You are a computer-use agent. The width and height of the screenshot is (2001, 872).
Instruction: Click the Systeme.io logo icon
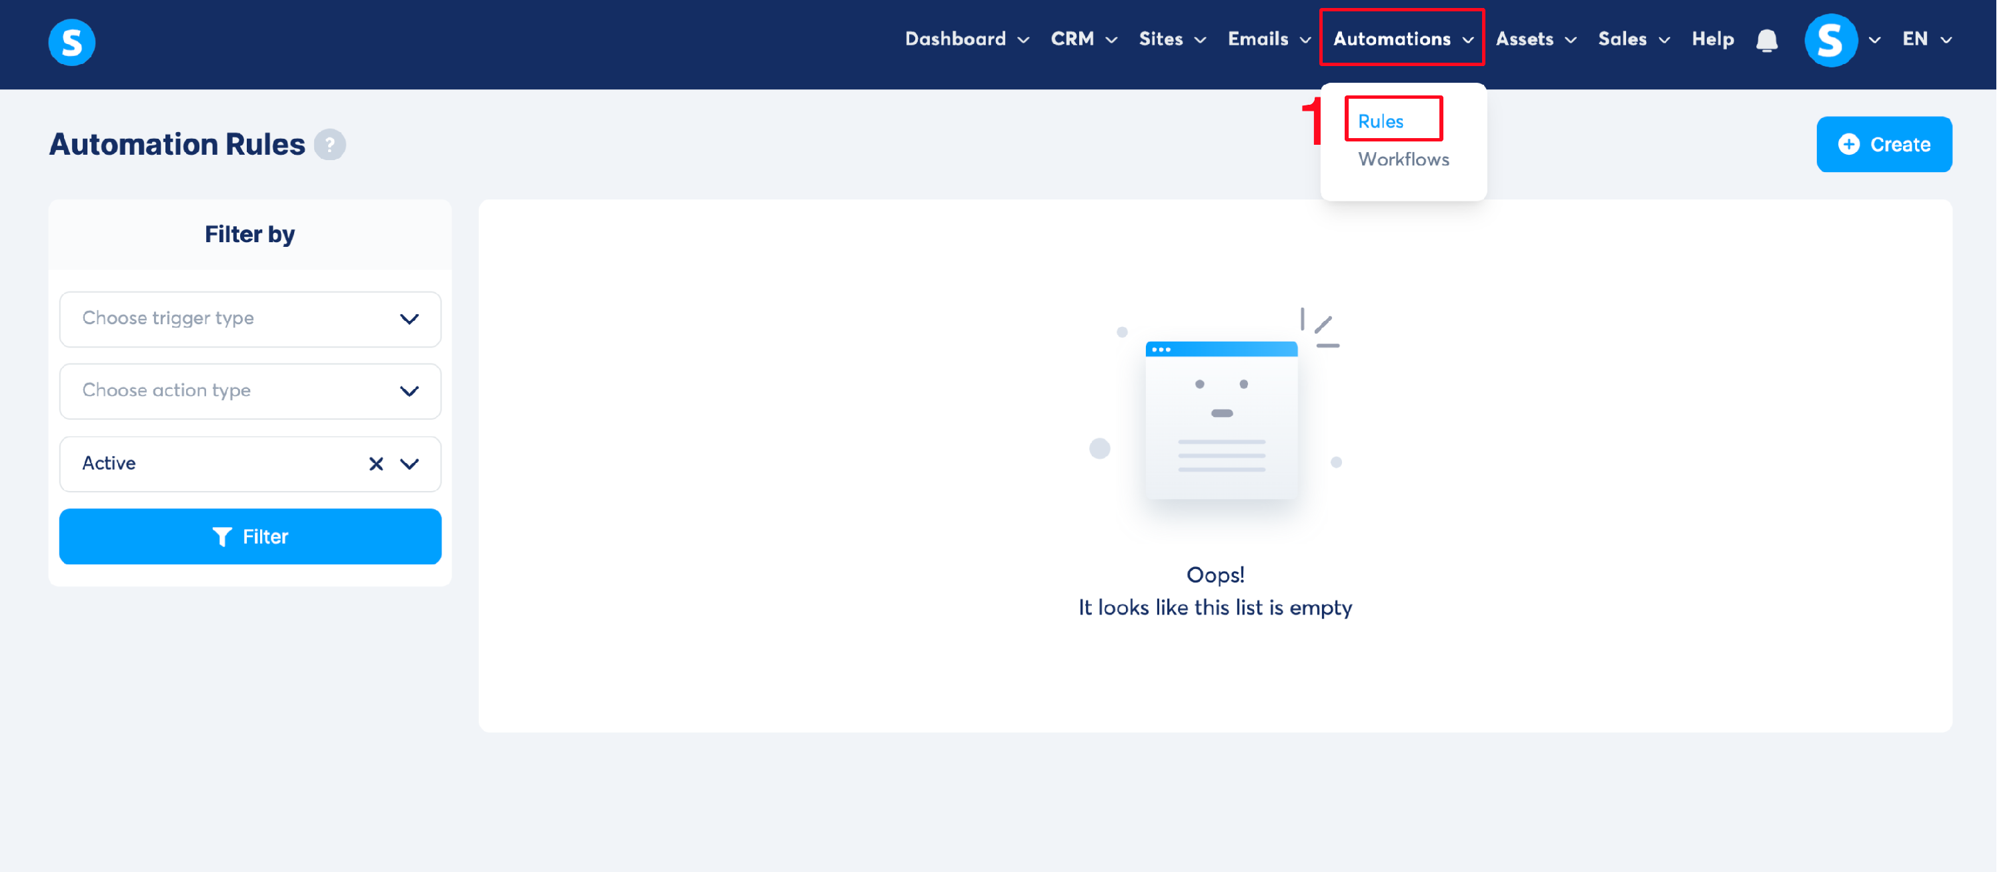coord(71,42)
